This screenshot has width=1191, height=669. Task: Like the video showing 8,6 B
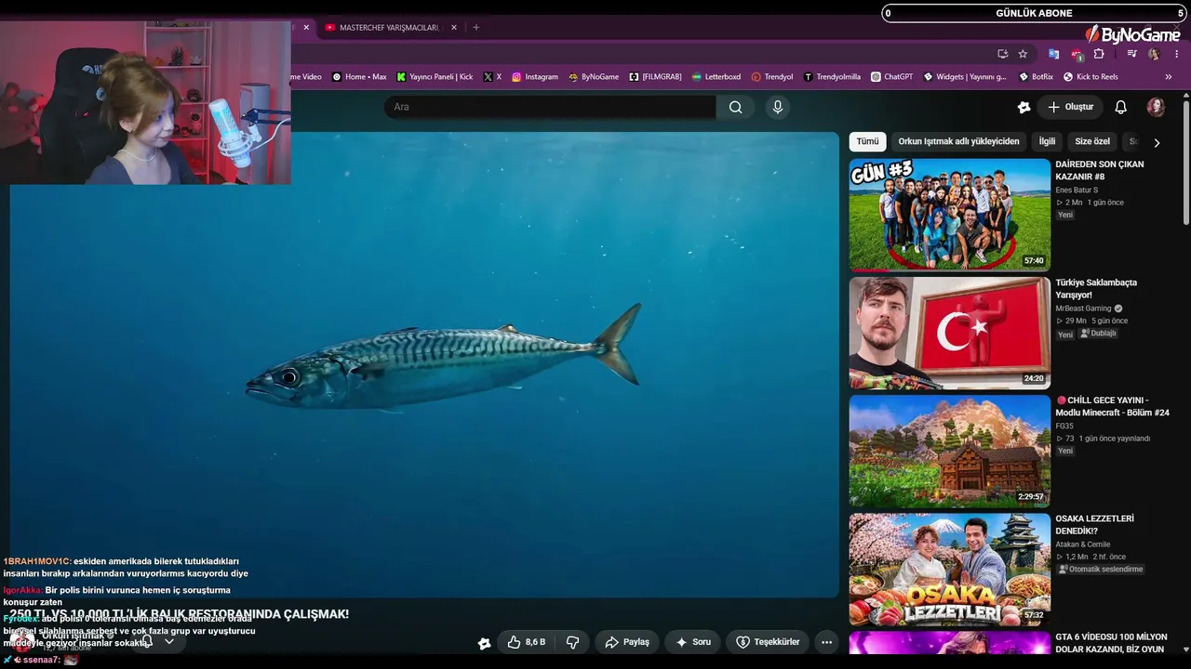[x=527, y=642]
